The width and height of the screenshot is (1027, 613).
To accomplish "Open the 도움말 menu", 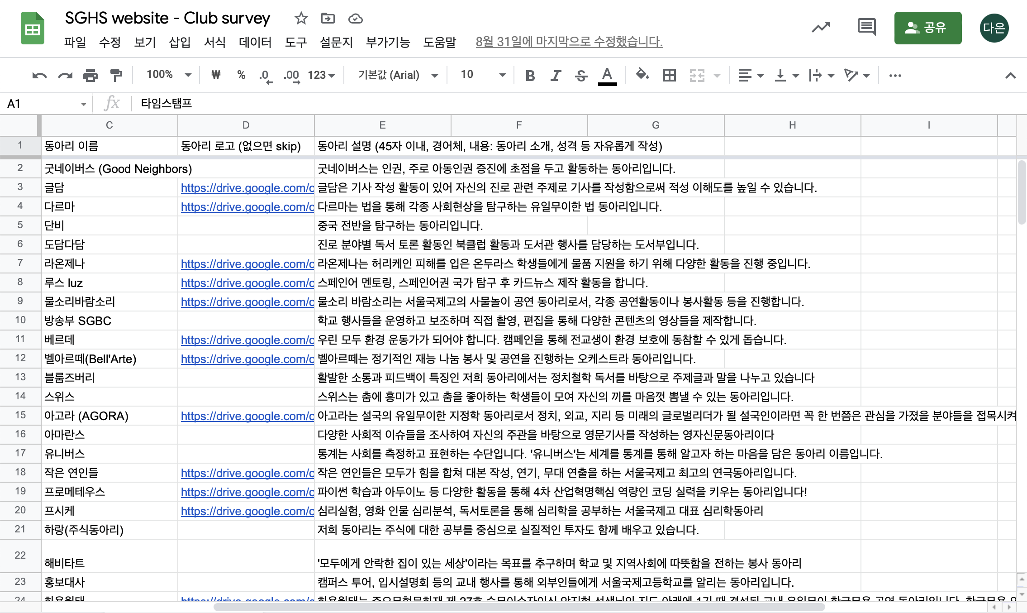I will pos(440,42).
